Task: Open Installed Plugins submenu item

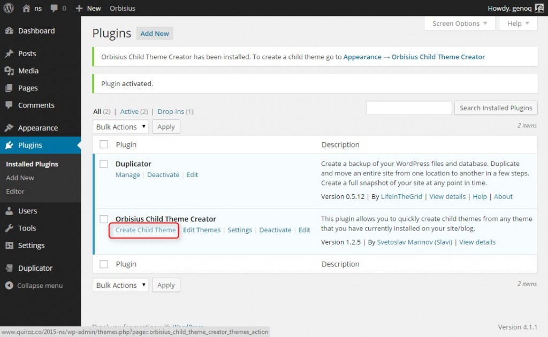Action: pyautogui.click(x=32, y=164)
